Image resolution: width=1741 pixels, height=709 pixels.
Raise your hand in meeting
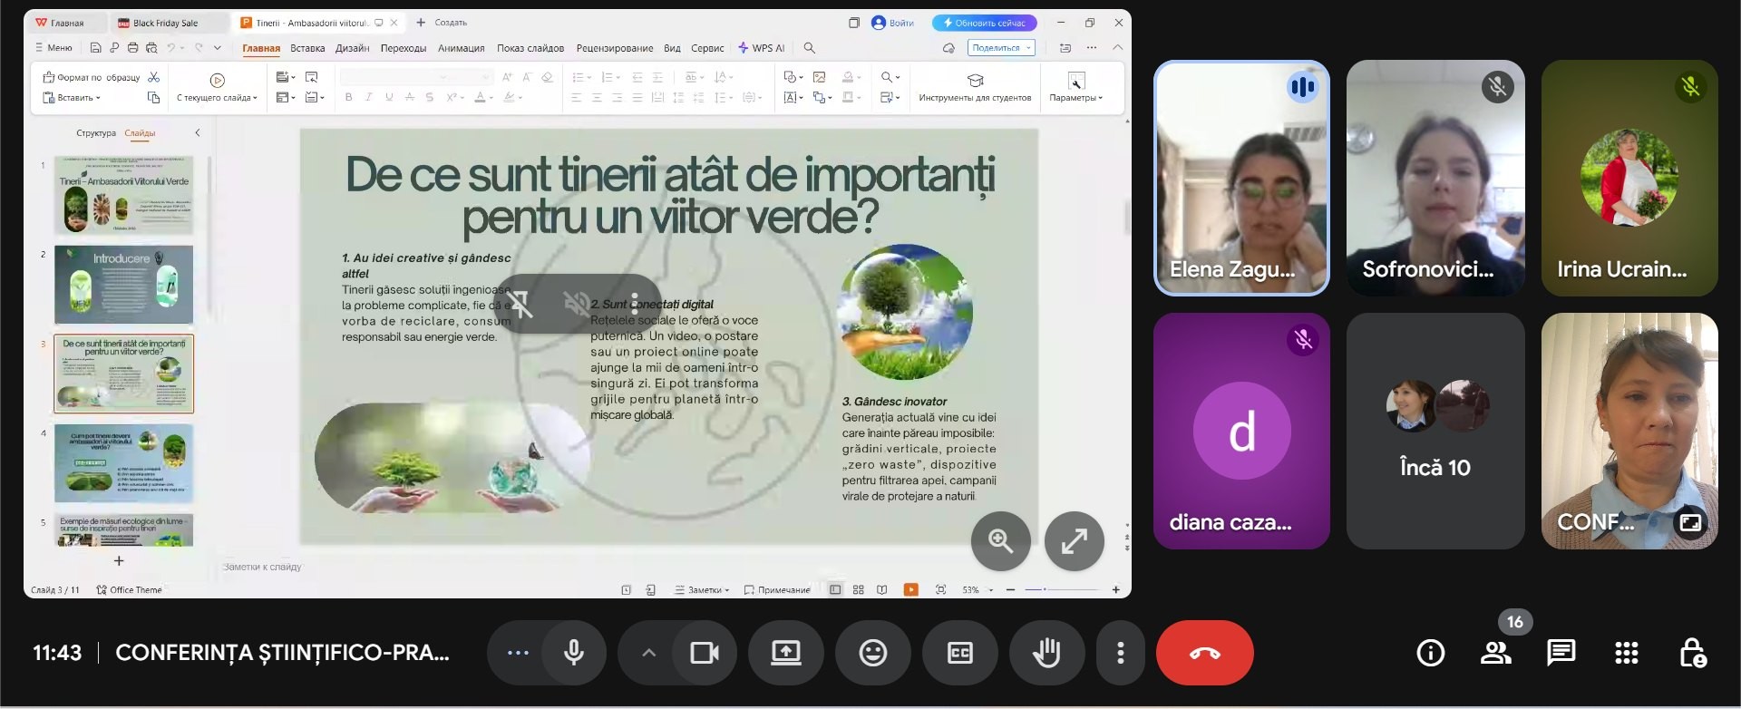(x=1046, y=653)
